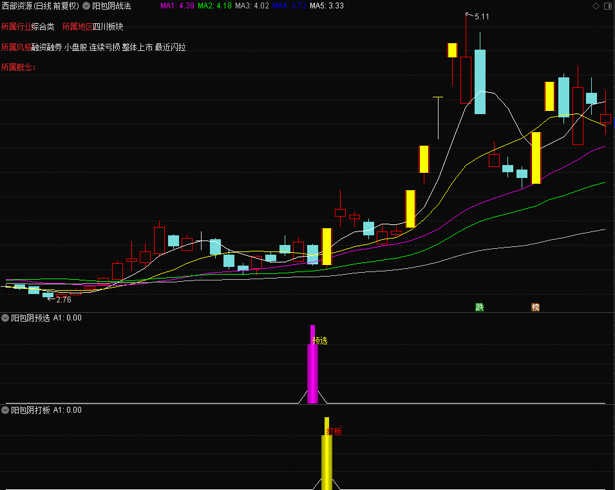Screen dimensions: 615x490
Task: Click the 最近闪拉 style tag
Action: [170, 47]
